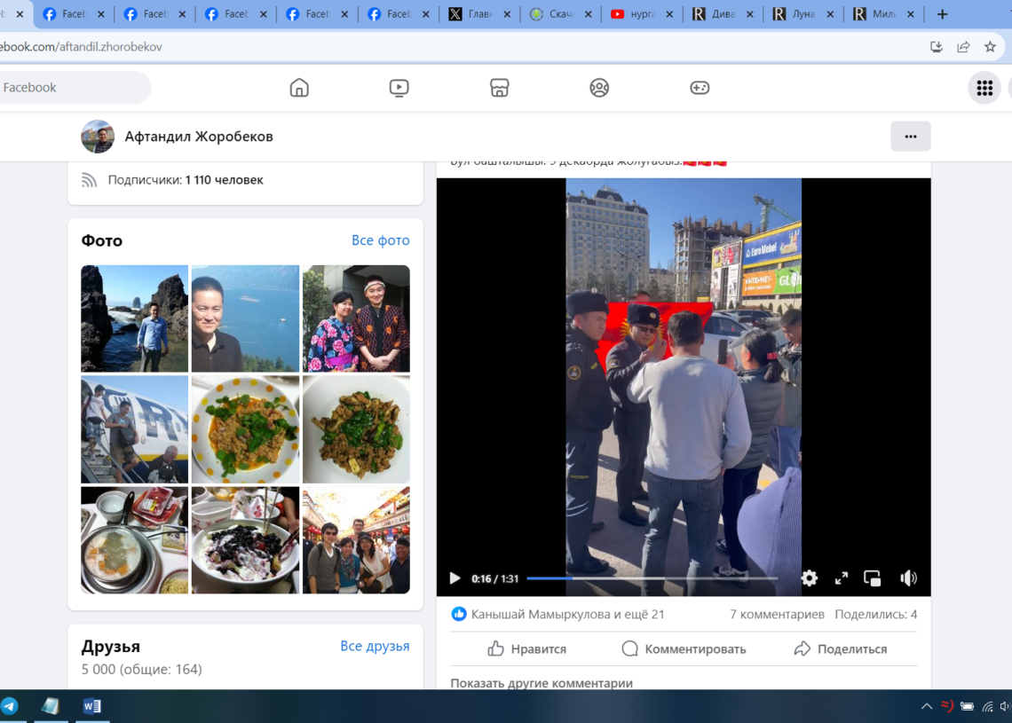Toggle picture-in-picture mini player

[x=873, y=578]
